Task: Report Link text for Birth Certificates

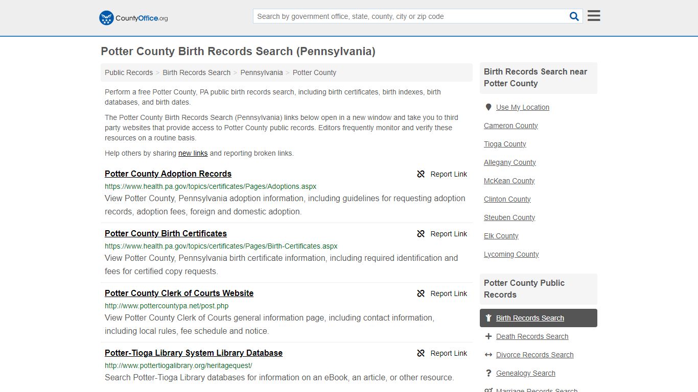Action: click(449, 234)
